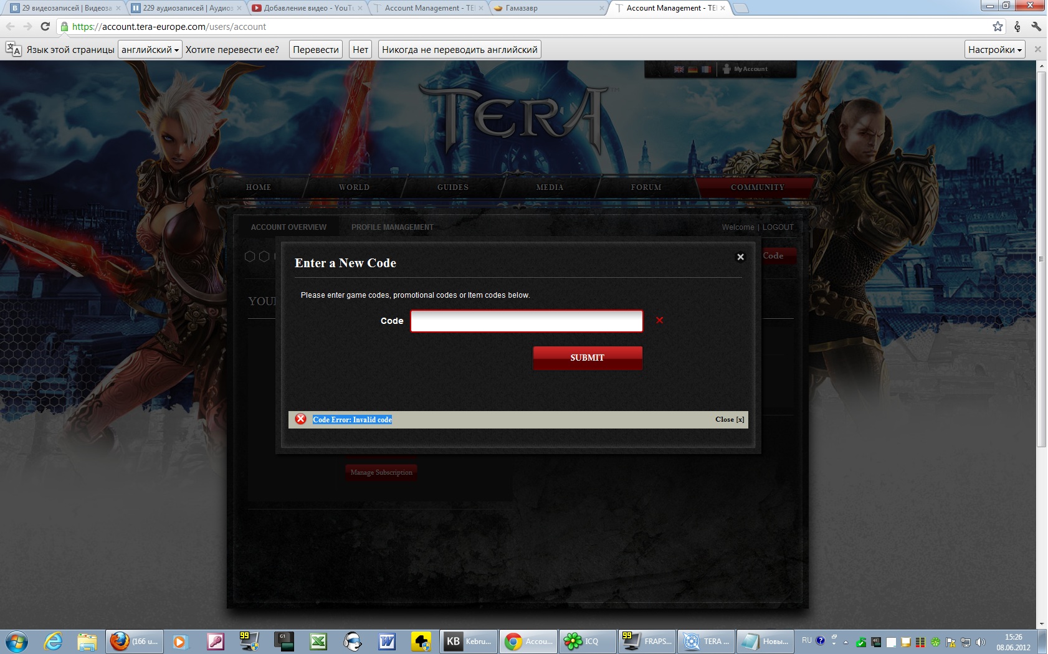Go forward in browser history
The image size is (1048, 654).
(27, 26)
